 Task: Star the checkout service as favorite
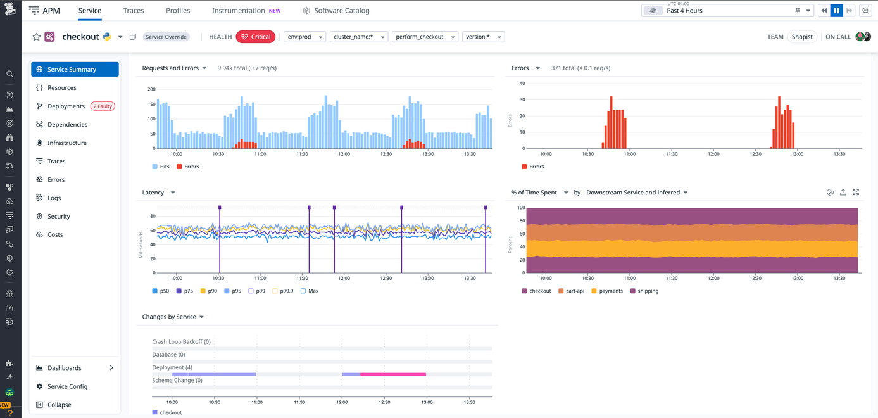click(37, 37)
